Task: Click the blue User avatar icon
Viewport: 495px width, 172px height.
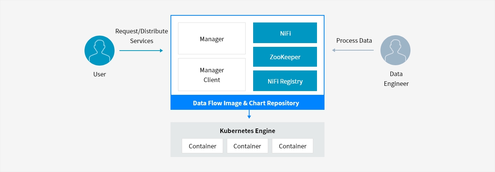Action: click(x=100, y=51)
